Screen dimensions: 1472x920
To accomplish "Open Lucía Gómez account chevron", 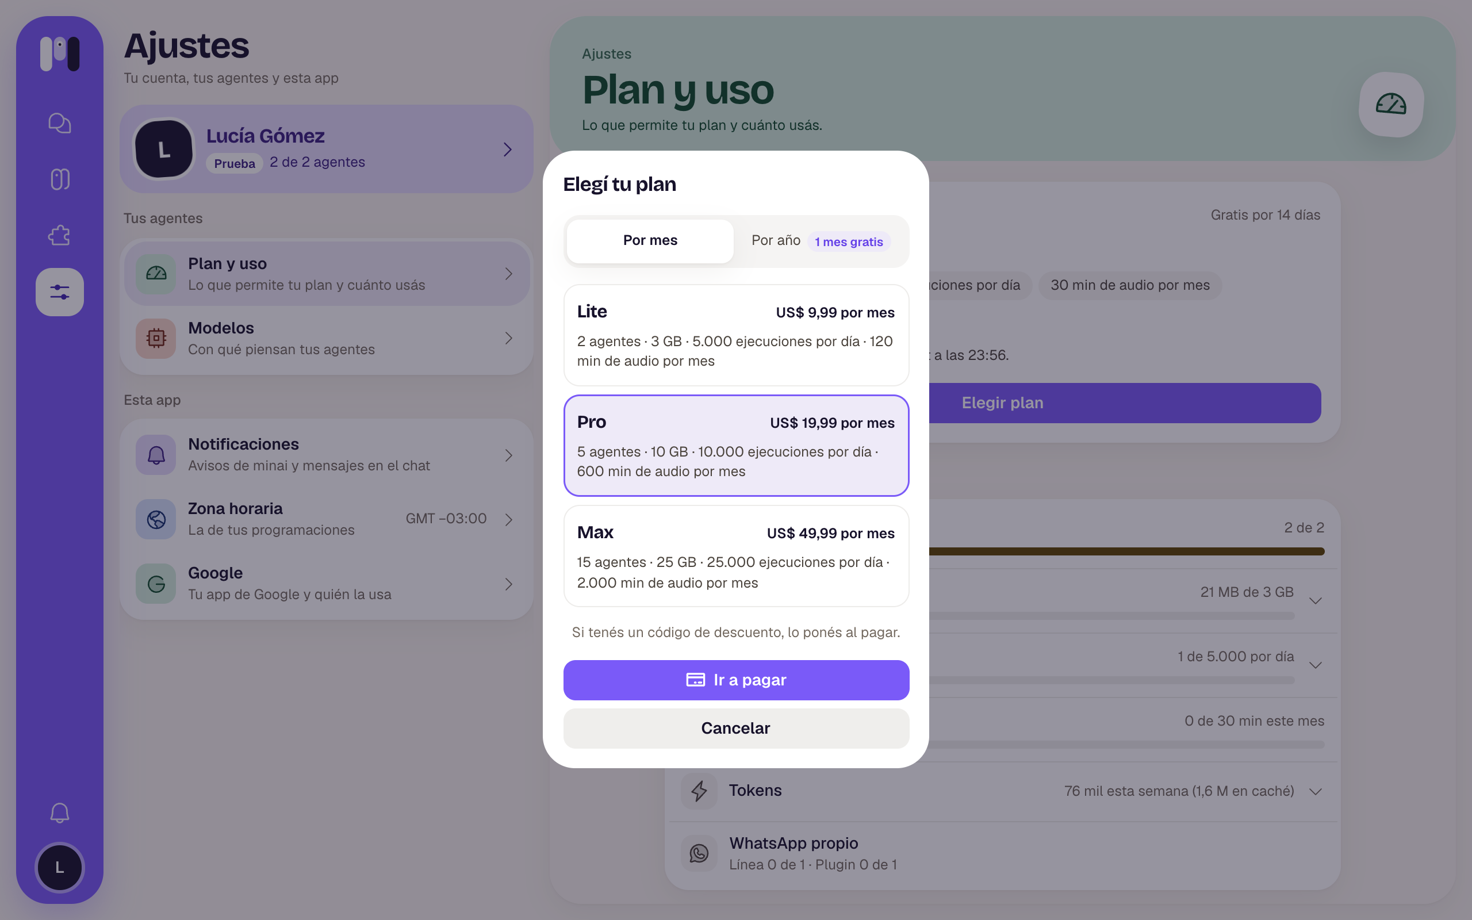I will point(507,149).
